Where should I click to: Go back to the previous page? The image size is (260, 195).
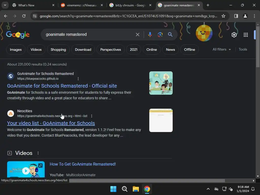pyautogui.click(x=6, y=16)
